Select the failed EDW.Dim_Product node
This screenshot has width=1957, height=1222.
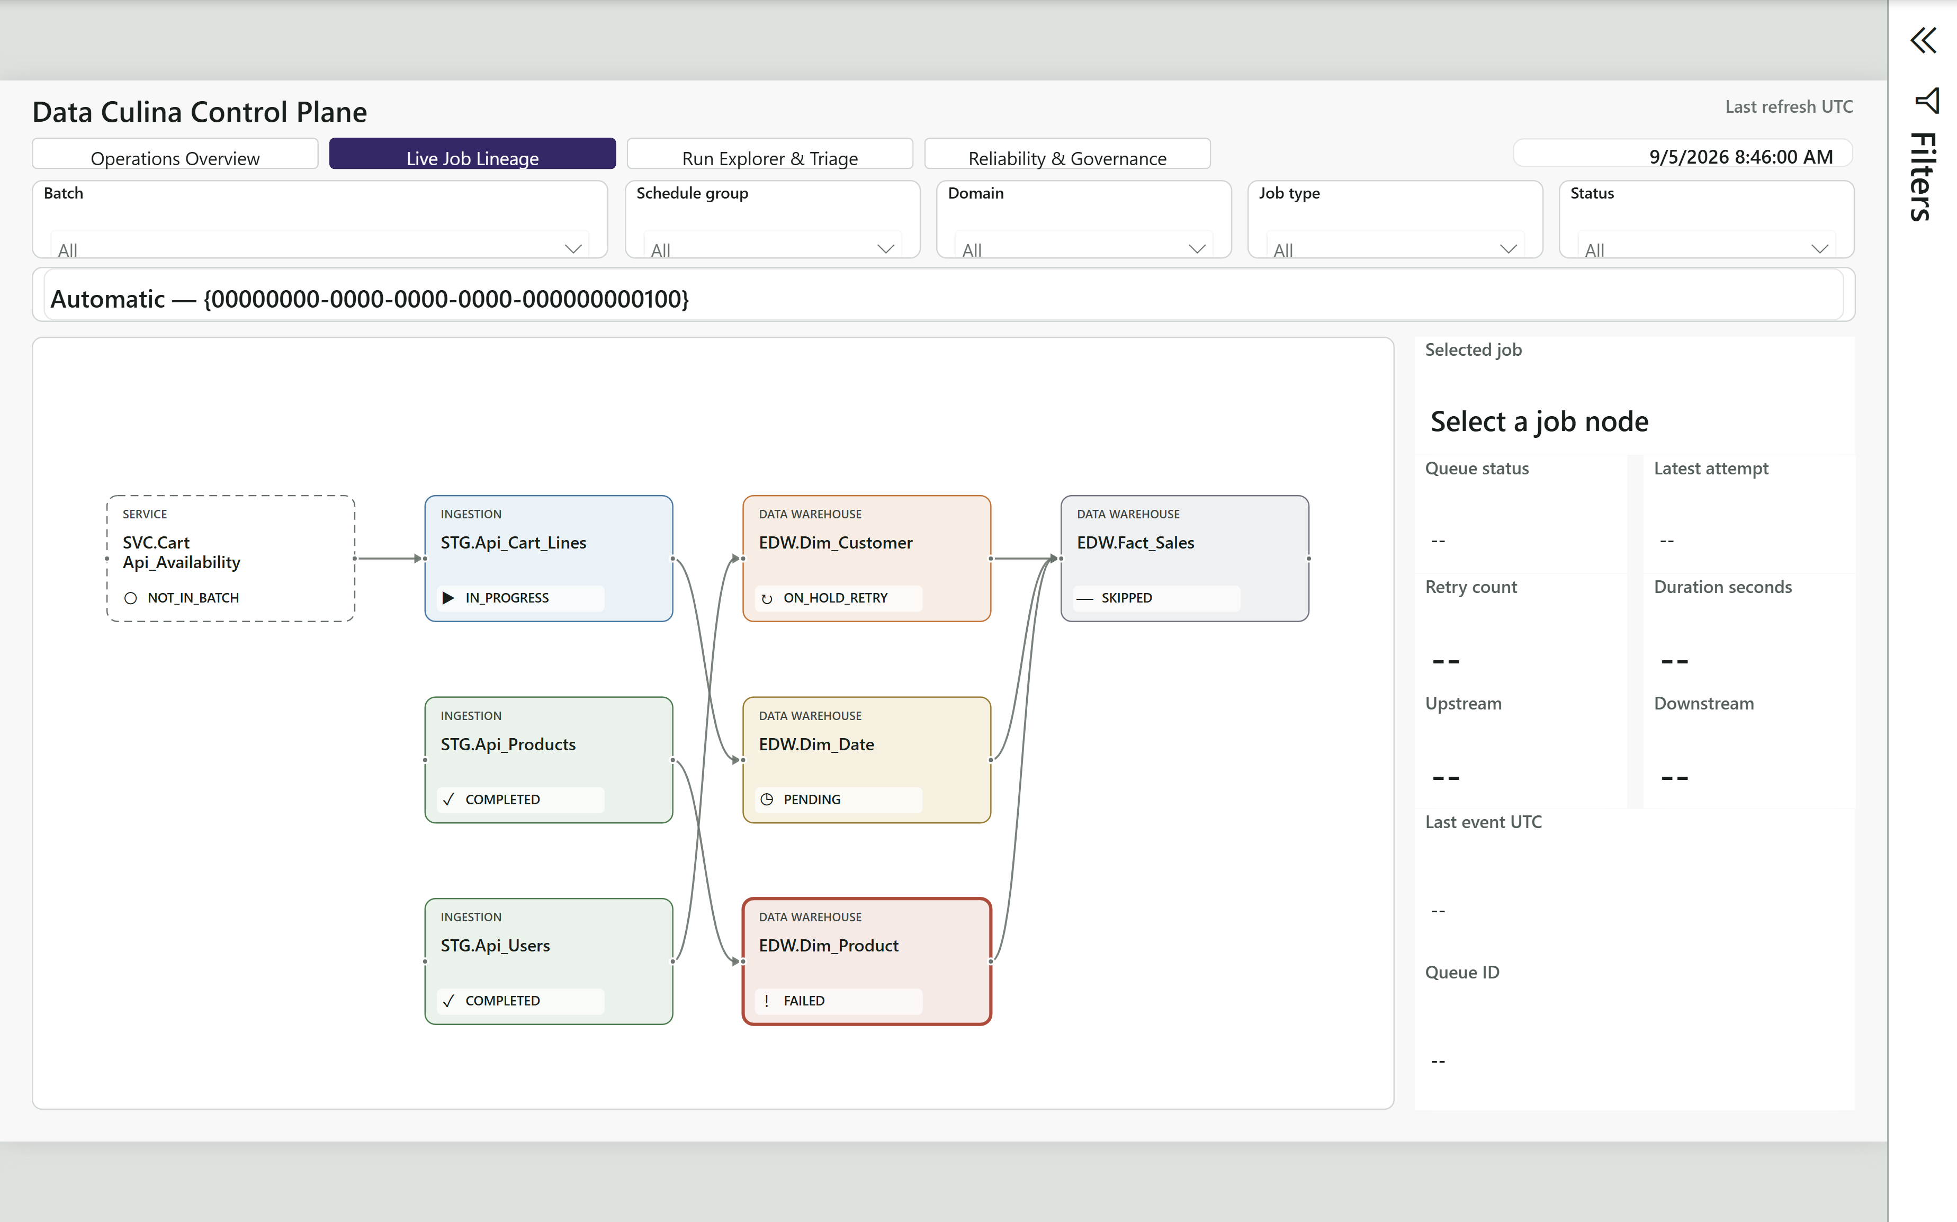point(867,962)
